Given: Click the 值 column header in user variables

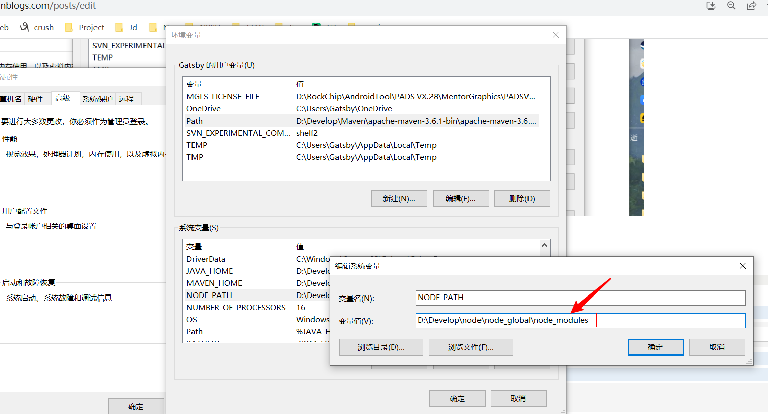Looking at the screenshot, I should click(x=415, y=84).
